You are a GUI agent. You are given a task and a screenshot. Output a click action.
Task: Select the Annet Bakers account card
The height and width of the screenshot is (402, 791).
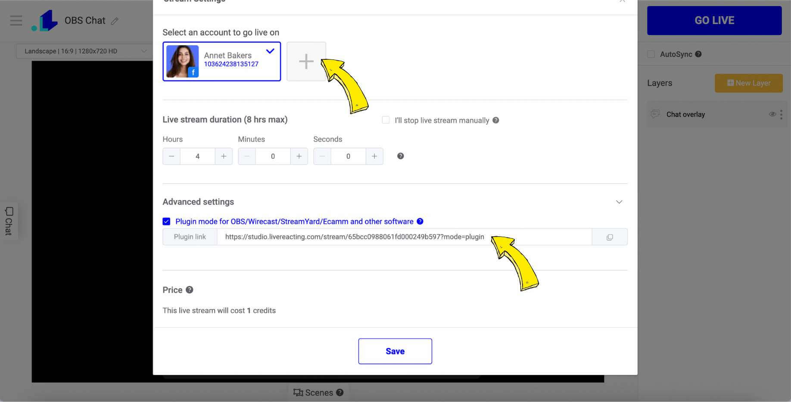coord(222,61)
